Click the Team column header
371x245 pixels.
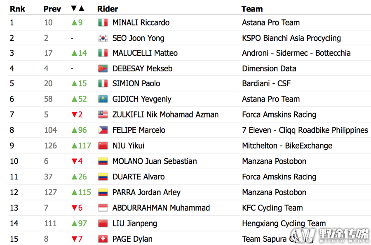252,9
